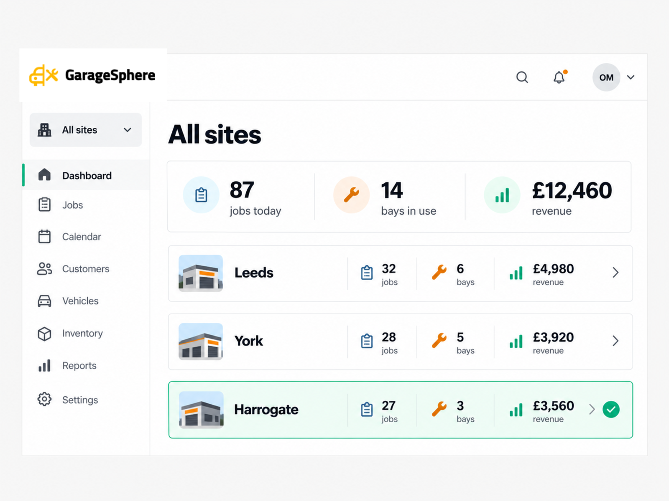
Task: Toggle the Harrogate selected checkmark
Action: tap(611, 409)
